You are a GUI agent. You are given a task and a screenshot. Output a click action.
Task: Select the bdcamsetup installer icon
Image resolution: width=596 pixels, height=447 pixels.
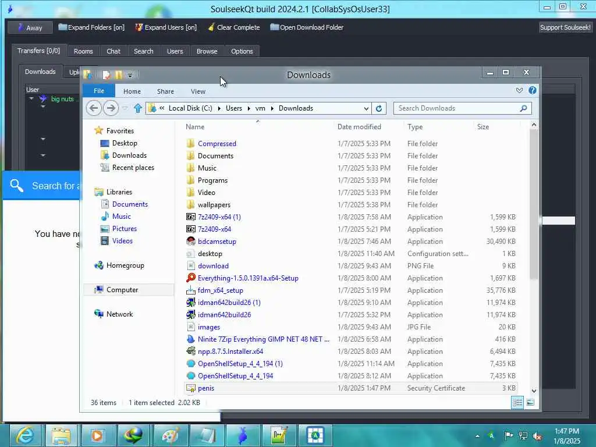190,241
